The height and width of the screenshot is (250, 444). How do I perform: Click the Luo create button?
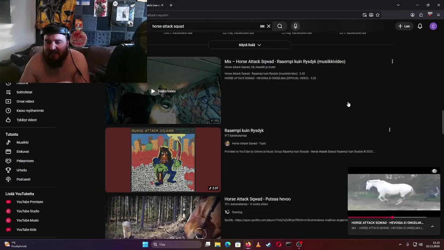pyautogui.click(x=404, y=26)
